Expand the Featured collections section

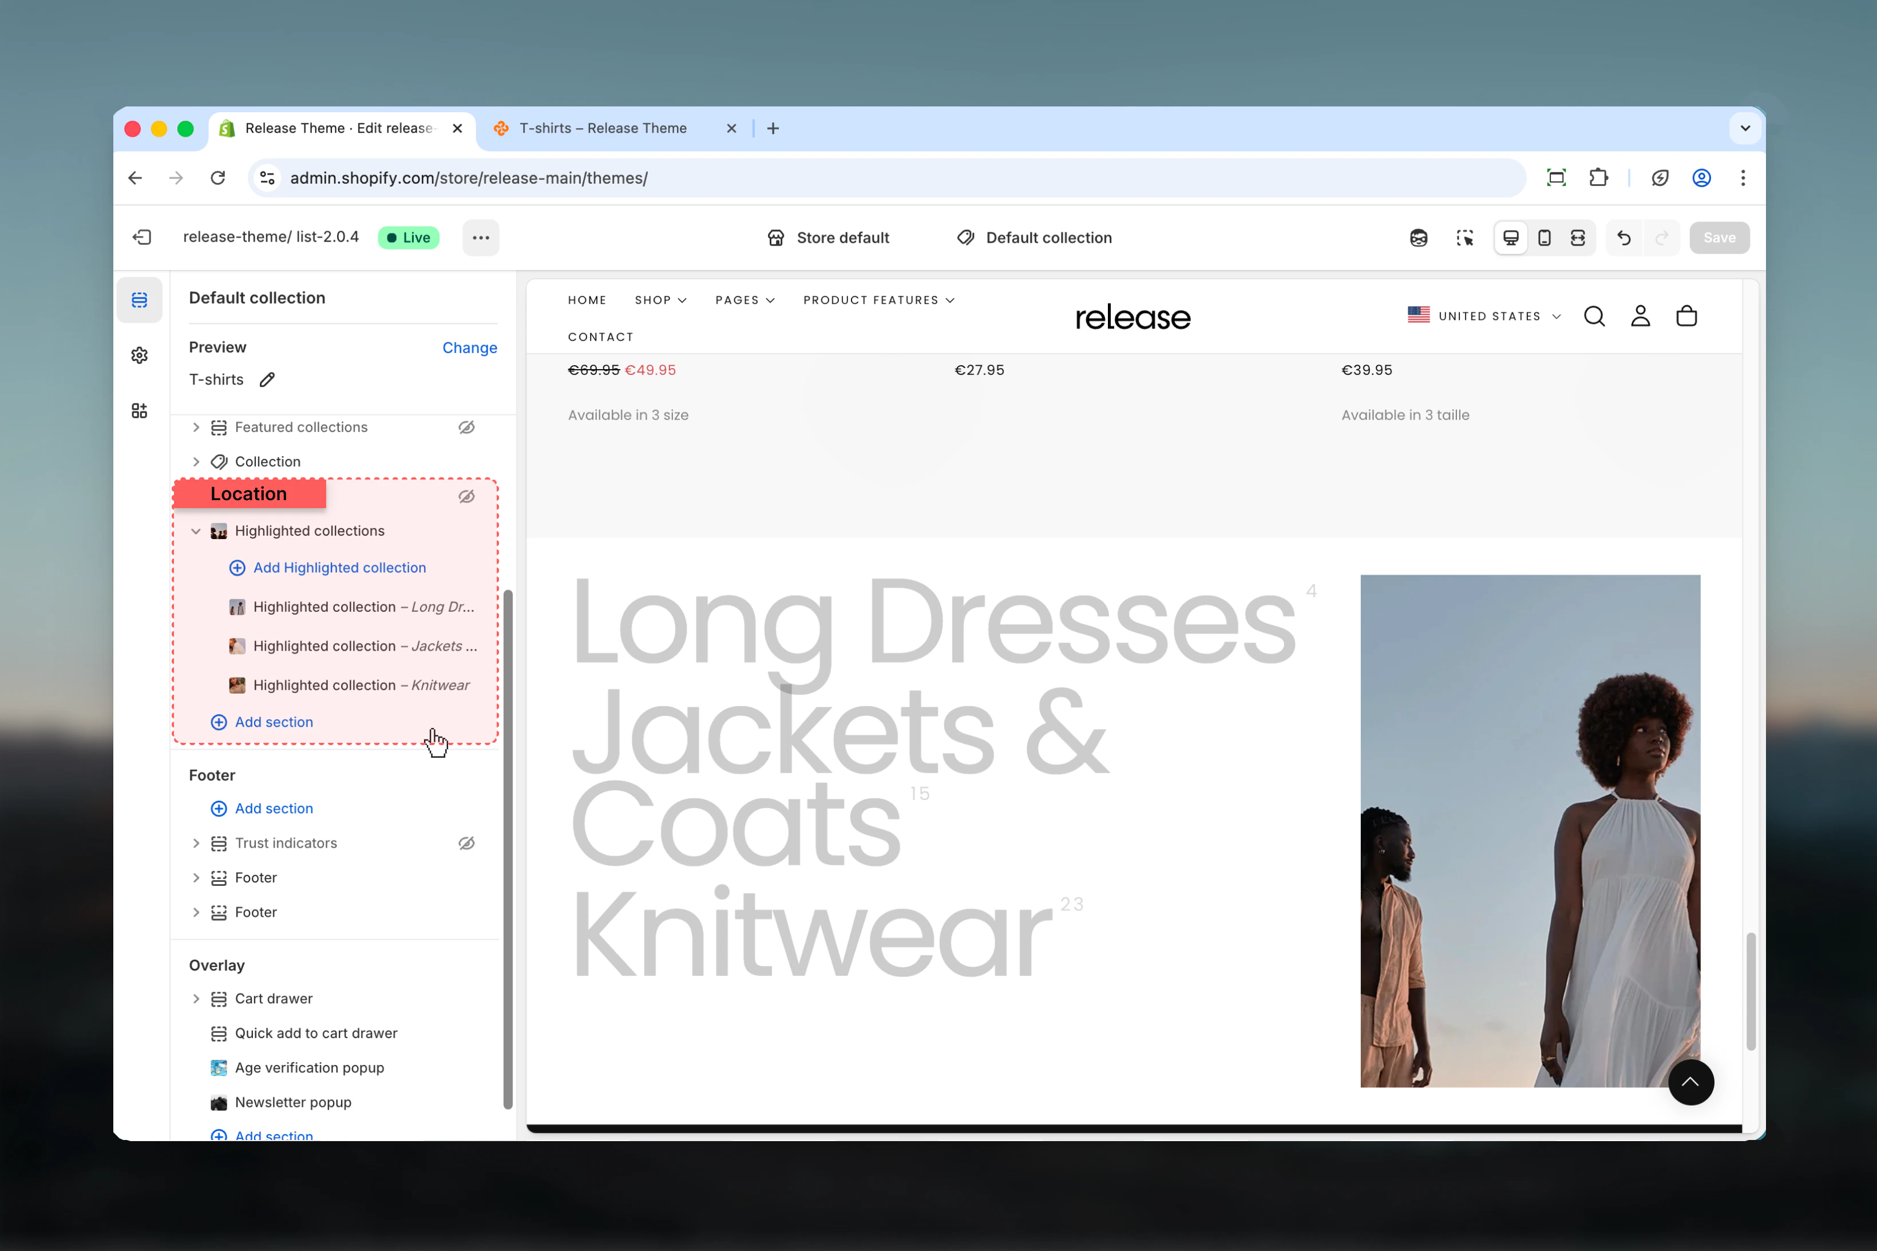tap(196, 427)
